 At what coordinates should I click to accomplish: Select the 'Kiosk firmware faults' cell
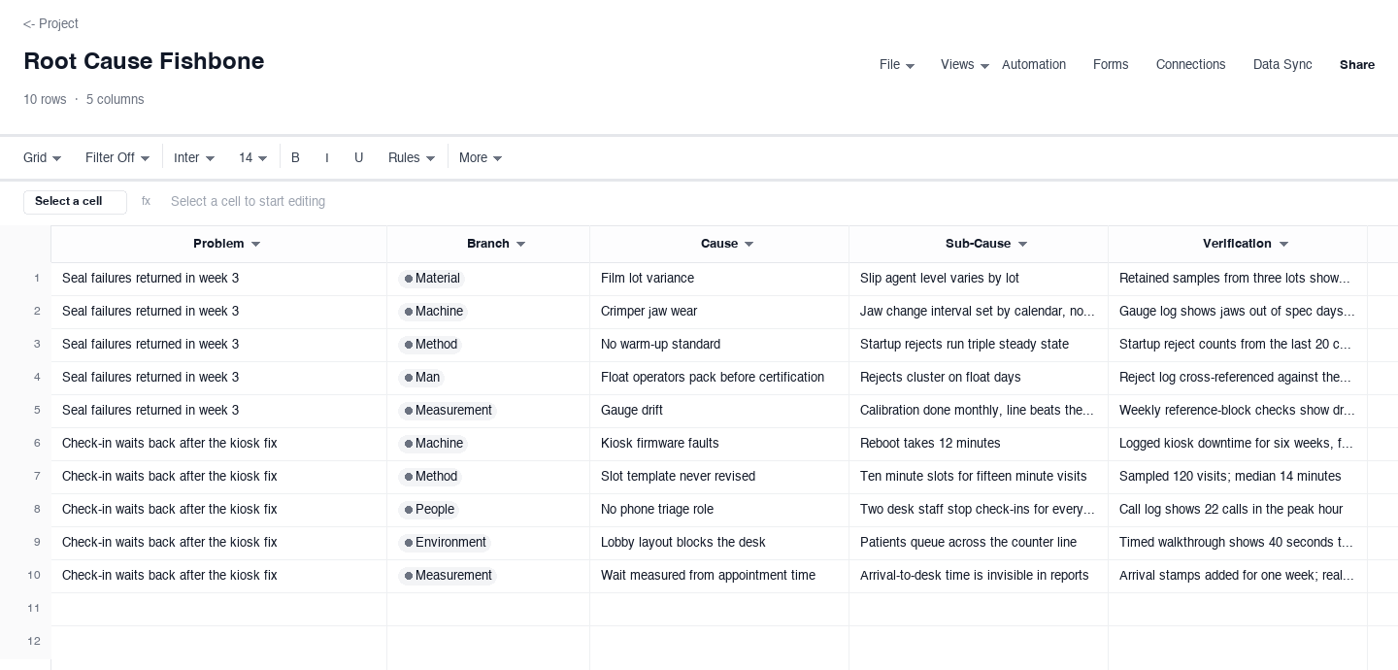pos(719,444)
